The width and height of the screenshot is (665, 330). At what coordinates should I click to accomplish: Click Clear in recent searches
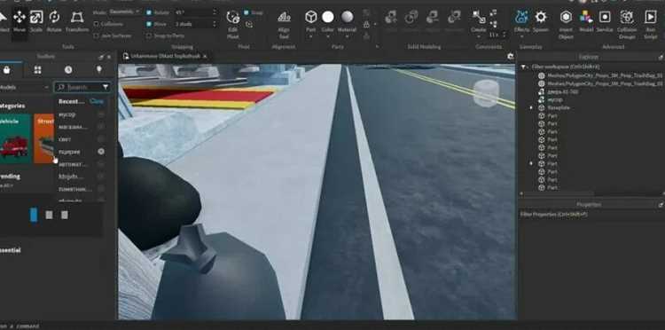(x=97, y=101)
